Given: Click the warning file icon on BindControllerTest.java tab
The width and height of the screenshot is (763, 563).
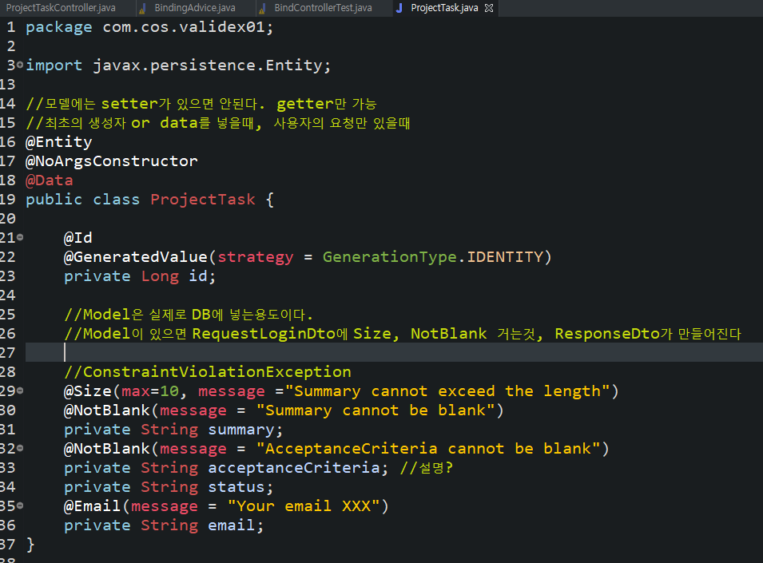Looking at the screenshot, I should coord(262,8).
